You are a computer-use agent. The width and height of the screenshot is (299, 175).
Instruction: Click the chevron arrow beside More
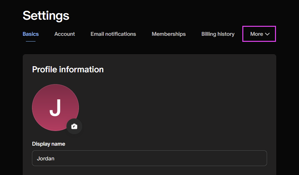click(x=267, y=34)
